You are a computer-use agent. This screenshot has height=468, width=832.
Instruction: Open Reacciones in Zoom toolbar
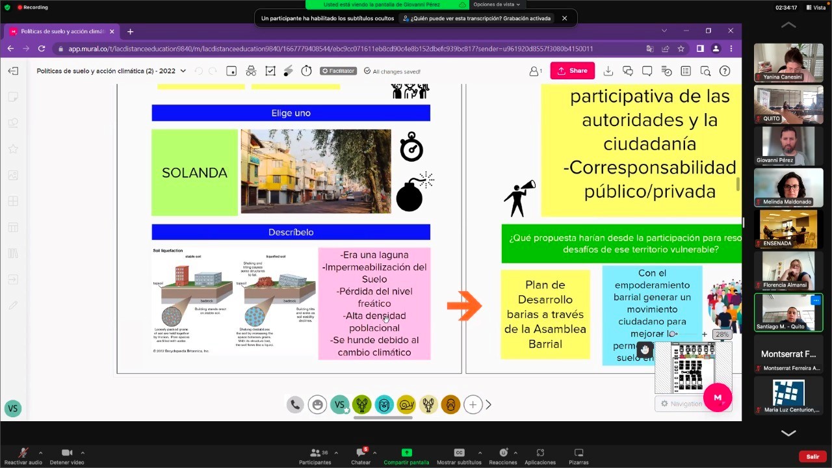503,456
